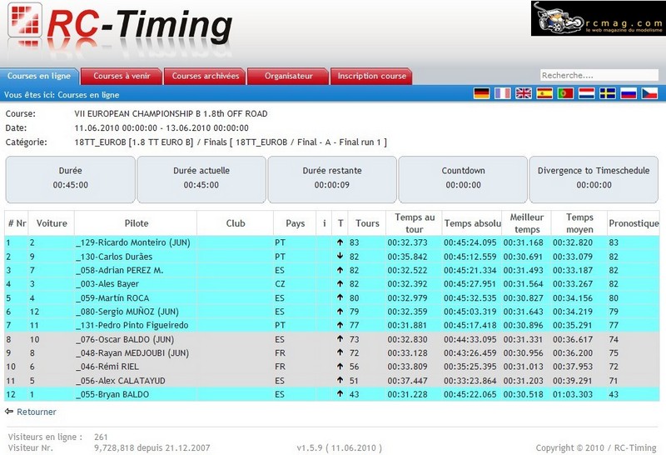Click the Temps absolu column header
This screenshot has height=455, width=666.
click(472, 223)
